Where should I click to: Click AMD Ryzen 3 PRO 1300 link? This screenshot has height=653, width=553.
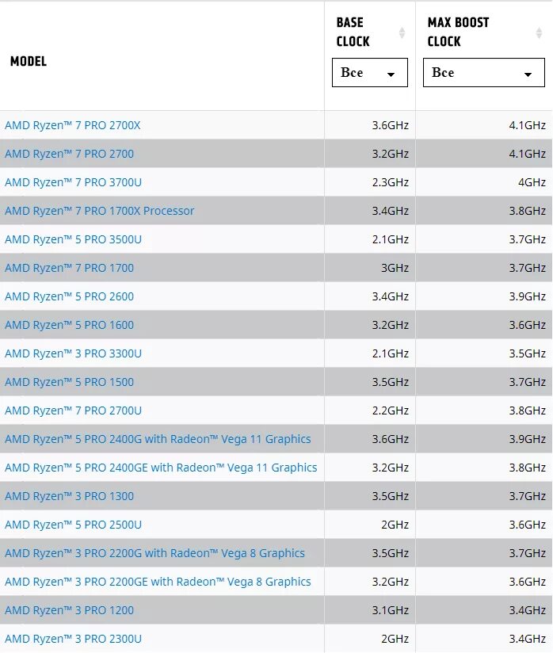69,496
